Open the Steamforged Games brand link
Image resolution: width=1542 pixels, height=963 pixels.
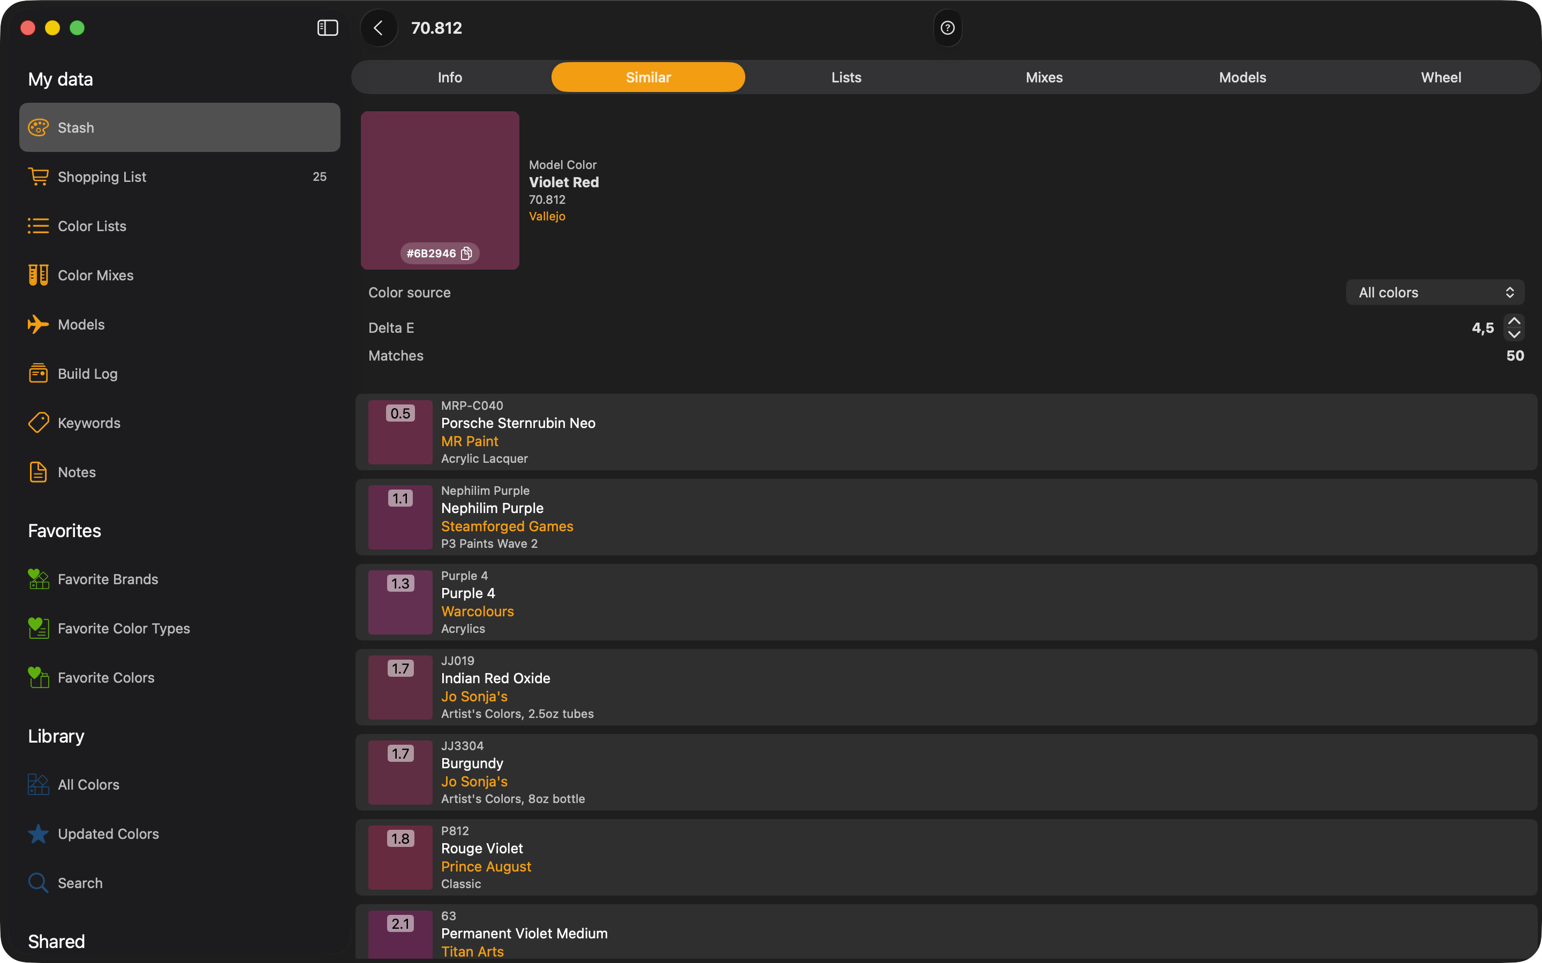(507, 526)
